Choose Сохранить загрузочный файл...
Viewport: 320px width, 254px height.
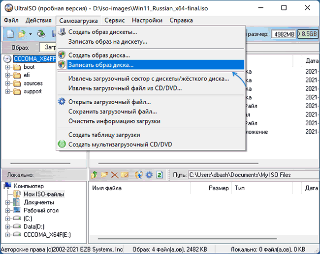click(151, 112)
